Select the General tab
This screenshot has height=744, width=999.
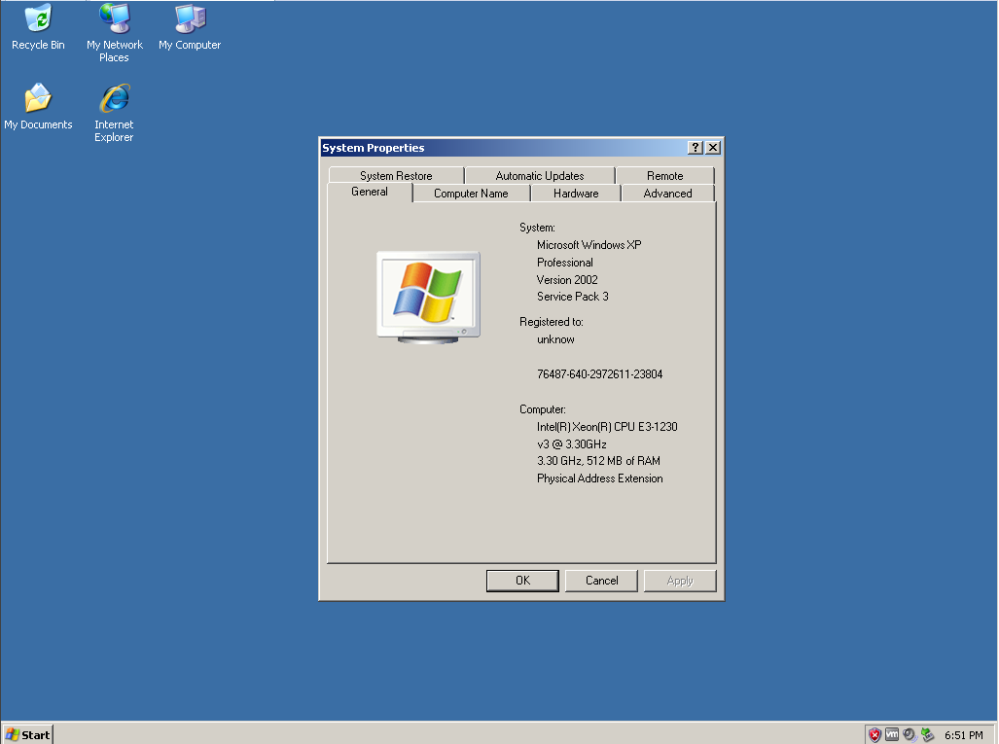pyautogui.click(x=370, y=192)
